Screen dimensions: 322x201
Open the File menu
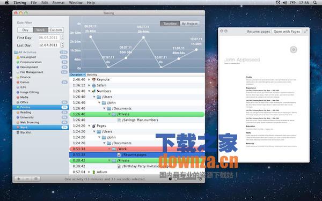pos(33,3)
